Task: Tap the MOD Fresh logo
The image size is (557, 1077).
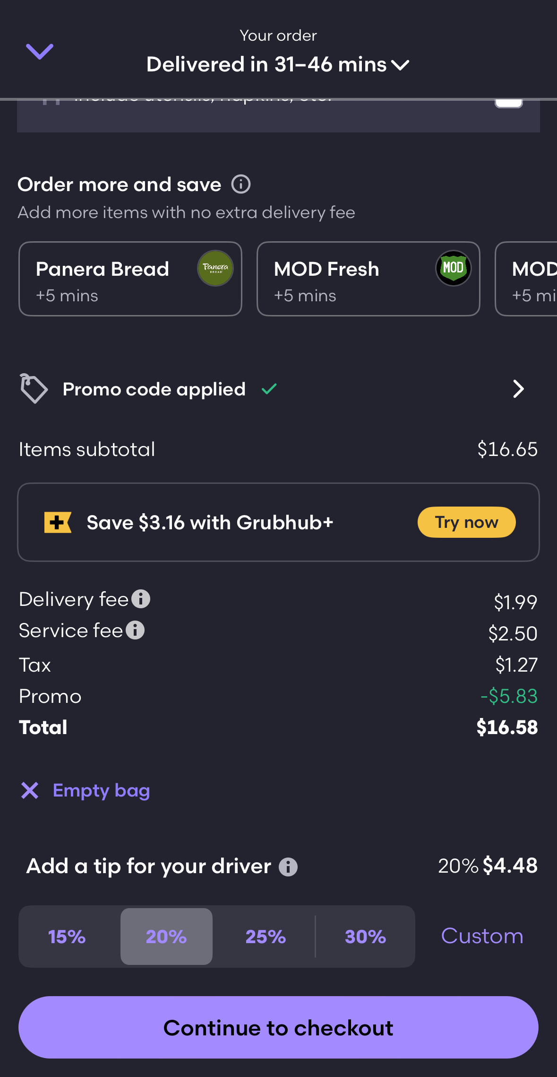Action: pos(453,268)
